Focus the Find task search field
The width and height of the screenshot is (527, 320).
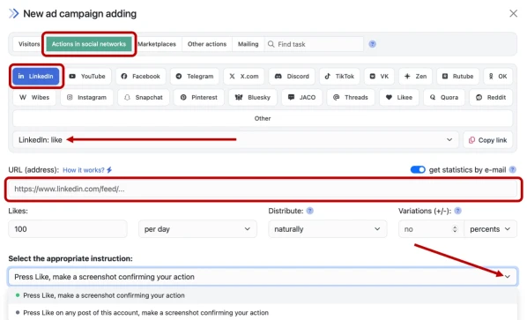(314, 44)
